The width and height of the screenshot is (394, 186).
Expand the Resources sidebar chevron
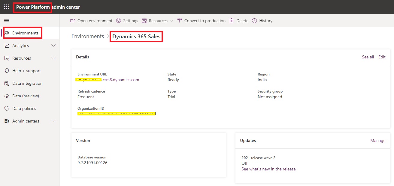click(53, 58)
